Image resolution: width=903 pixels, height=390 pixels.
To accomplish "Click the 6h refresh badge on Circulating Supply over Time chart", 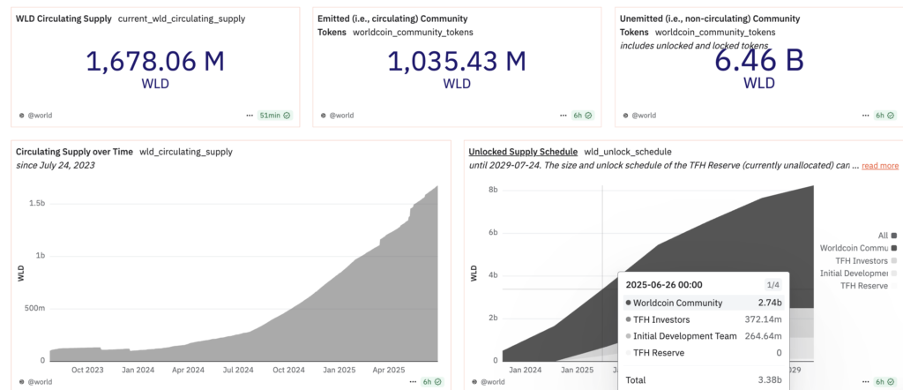I will pos(432,381).
